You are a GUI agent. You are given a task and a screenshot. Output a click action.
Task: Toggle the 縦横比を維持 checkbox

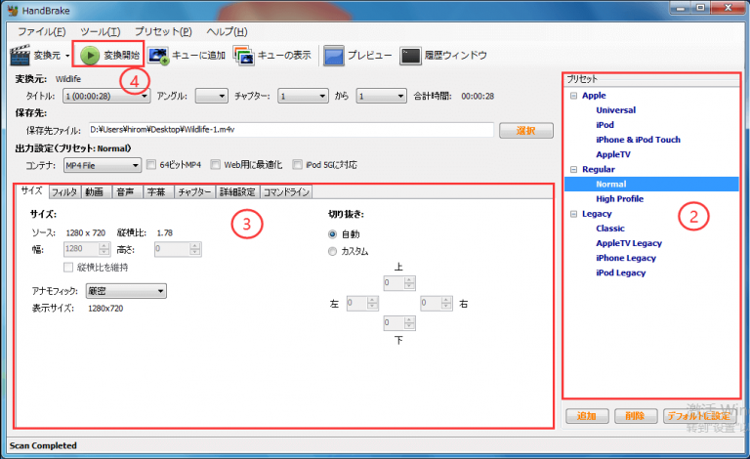pos(68,268)
